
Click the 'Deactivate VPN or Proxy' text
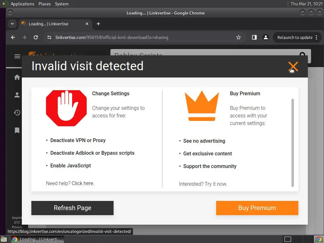(x=78, y=140)
